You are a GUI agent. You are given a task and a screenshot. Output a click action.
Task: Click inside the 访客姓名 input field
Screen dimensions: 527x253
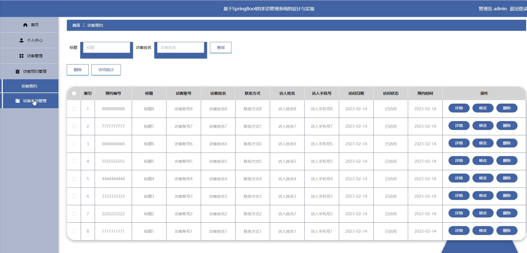[x=180, y=47]
